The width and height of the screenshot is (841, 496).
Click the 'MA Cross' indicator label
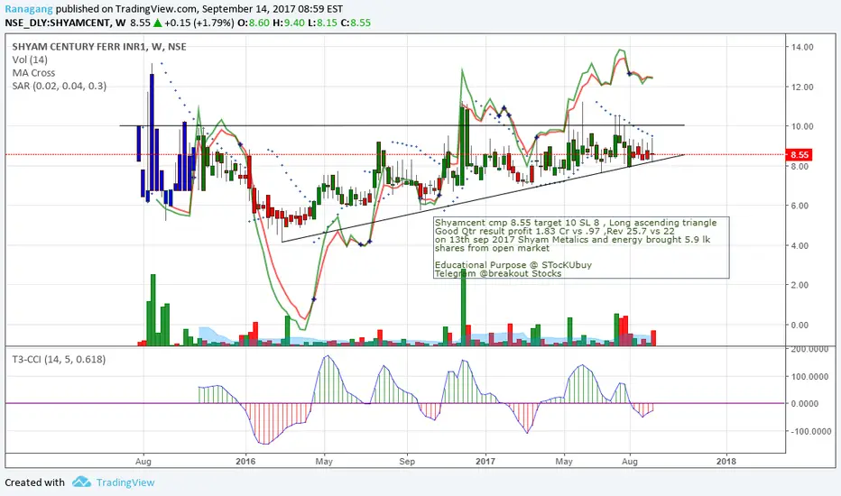33,73
